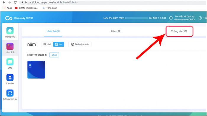The height and width of the screenshot is (116, 207).
Task: Click the info circle icon in header
Action: (171, 18)
